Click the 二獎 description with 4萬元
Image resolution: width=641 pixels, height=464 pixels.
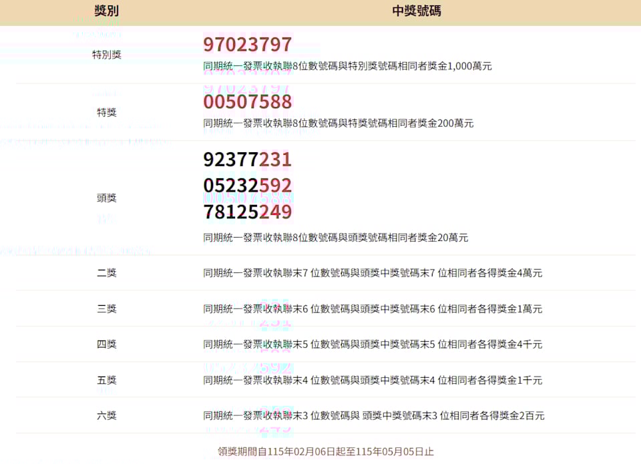pos(373,273)
